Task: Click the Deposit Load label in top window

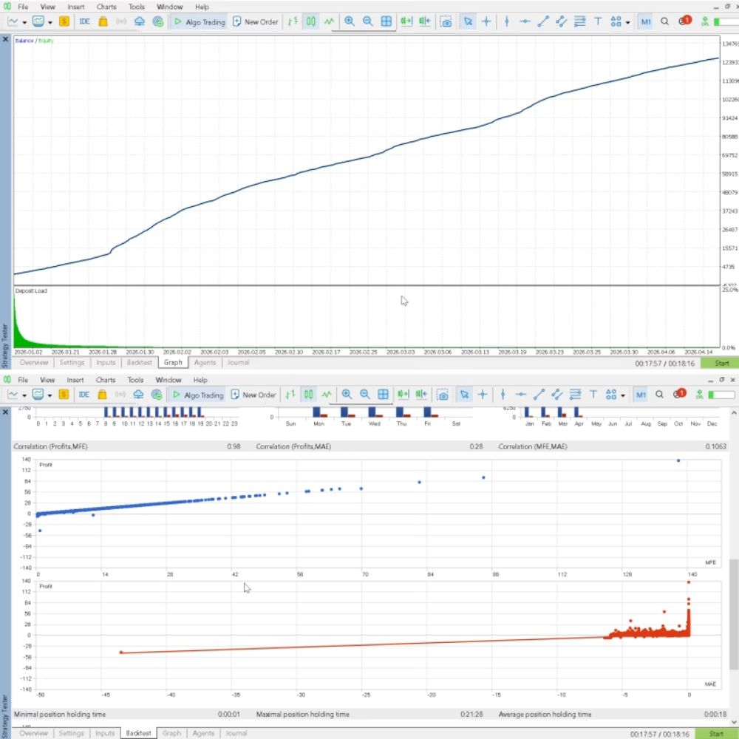Action: 31,290
